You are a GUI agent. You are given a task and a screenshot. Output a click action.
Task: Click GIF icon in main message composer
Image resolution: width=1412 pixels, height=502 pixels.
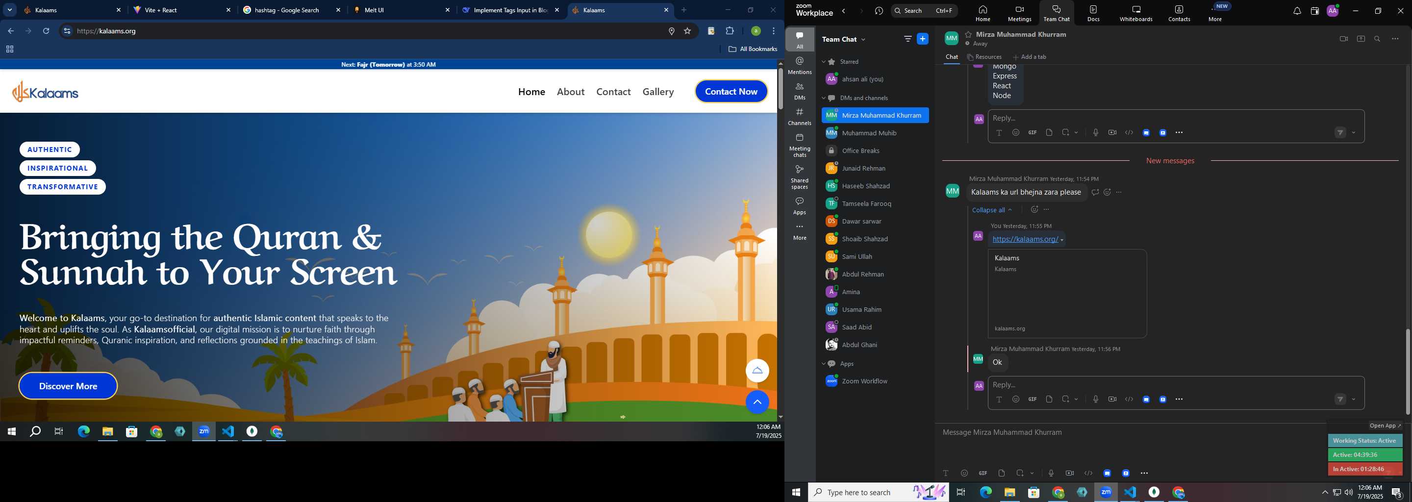(x=983, y=473)
